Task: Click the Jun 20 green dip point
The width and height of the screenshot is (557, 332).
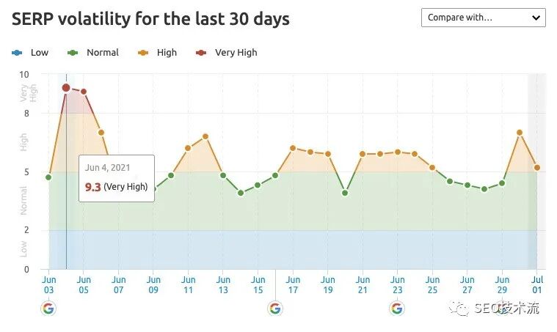Action: coord(345,193)
